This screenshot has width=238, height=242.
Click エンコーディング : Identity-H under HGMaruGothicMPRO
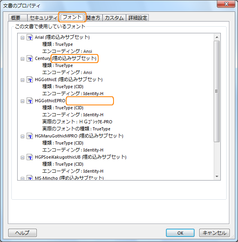pyautogui.click(x=73, y=150)
